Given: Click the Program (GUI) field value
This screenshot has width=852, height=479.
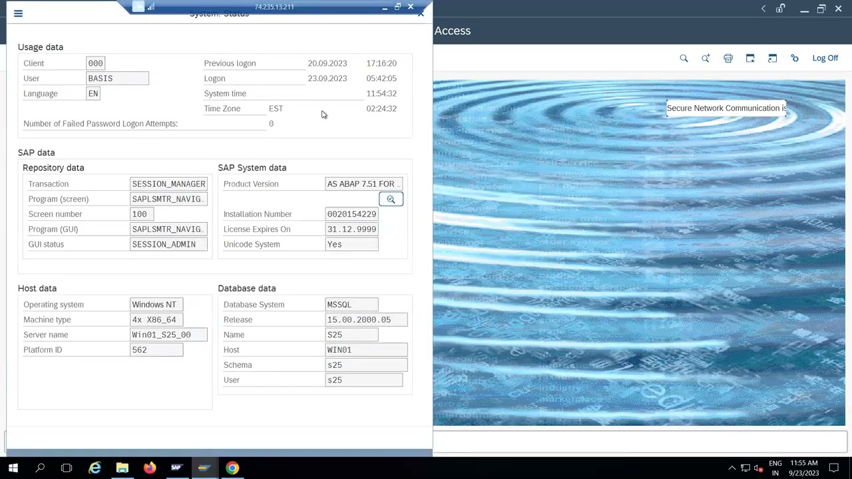Looking at the screenshot, I should (x=168, y=230).
